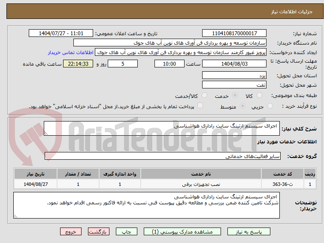The image size is (324, 243).
Task: Click the اطلاعات خدمات مورد نیاز heading
Action: coord(287,142)
